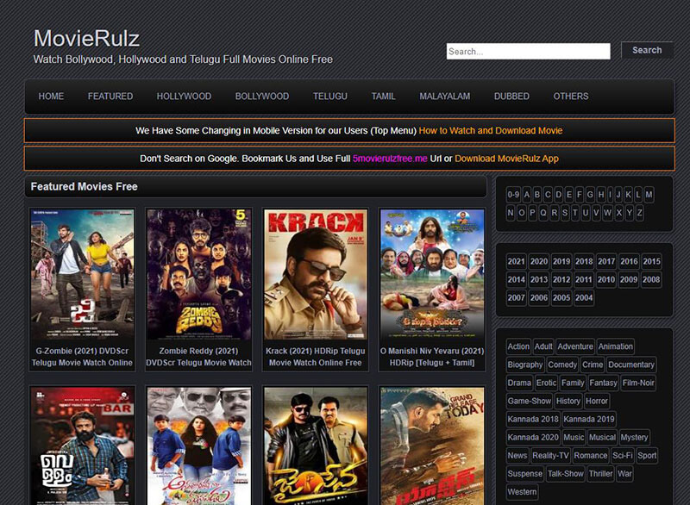Open the HOME menu item
Image resolution: width=690 pixels, height=505 pixels.
pos(51,97)
